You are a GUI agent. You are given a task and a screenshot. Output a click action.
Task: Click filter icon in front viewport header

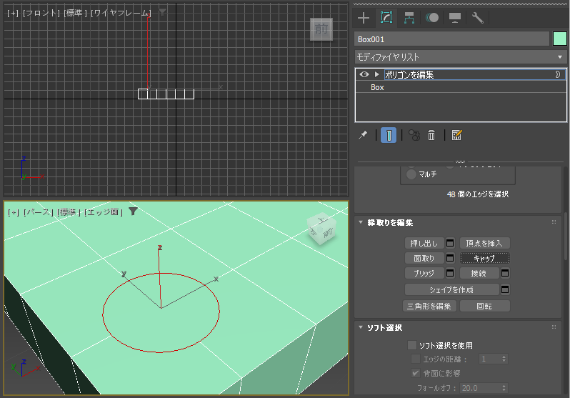pyautogui.click(x=162, y=13)
